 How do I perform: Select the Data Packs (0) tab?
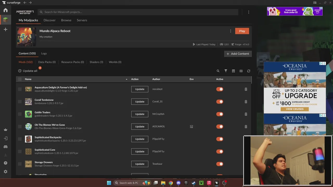pos(47,62)
